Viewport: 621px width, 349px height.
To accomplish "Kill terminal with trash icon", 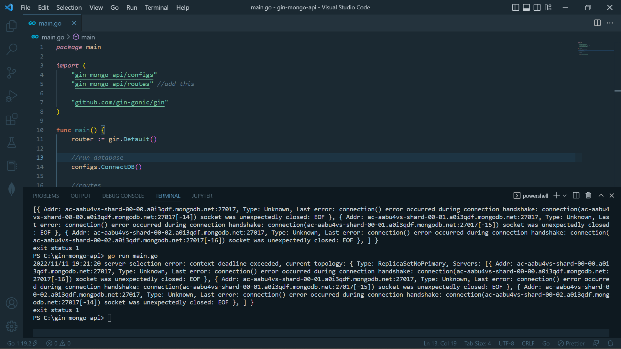I will [x=588, y=196].
